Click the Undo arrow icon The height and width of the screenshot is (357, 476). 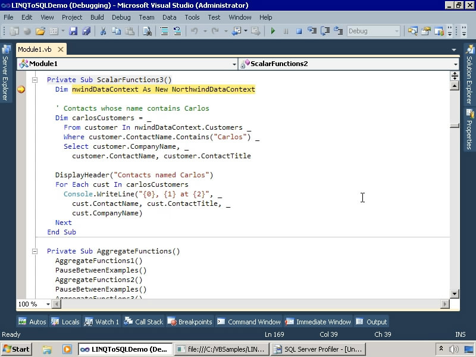195,31
